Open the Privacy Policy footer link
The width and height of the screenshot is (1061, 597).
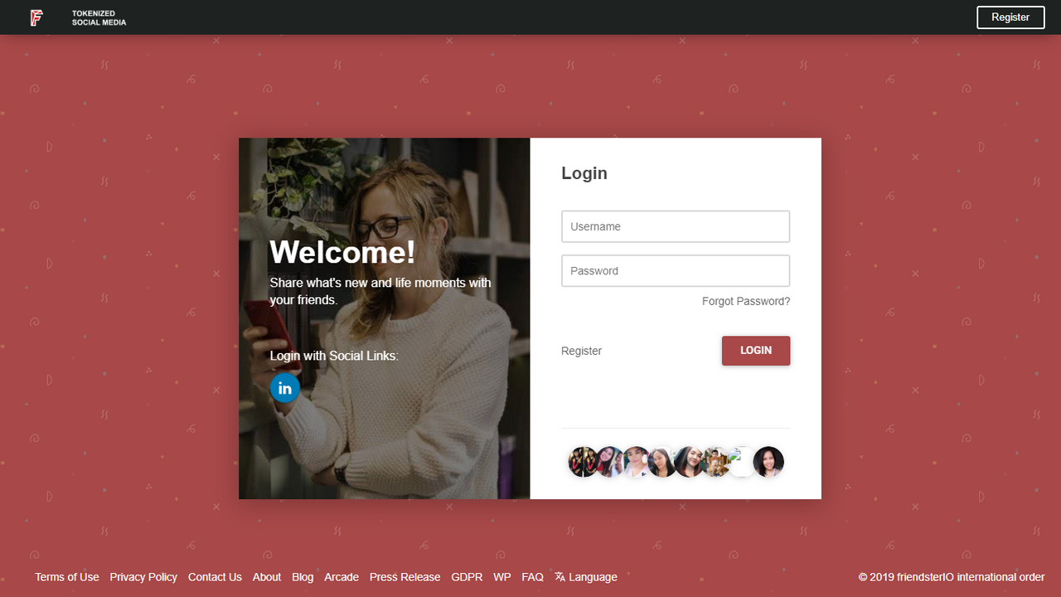[143, 577]
